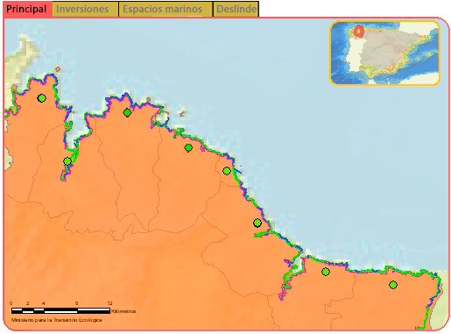Click the kilometre scale bar
The width and height of the screenshot is (451, 334).
tap(60, 310)
